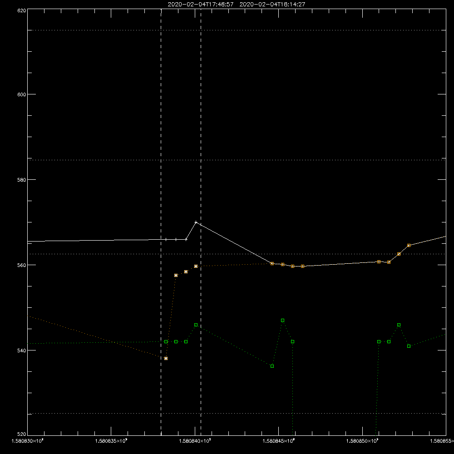Select the y-axis label 580
The width and height of the screenshot is (454, 454).
tap(22, 180)
